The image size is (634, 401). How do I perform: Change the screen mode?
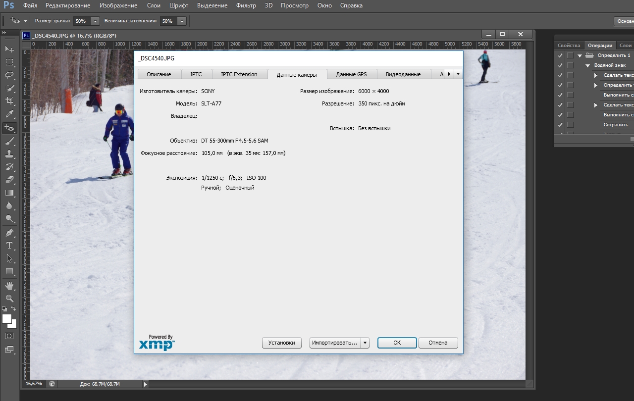pos(9,349)
